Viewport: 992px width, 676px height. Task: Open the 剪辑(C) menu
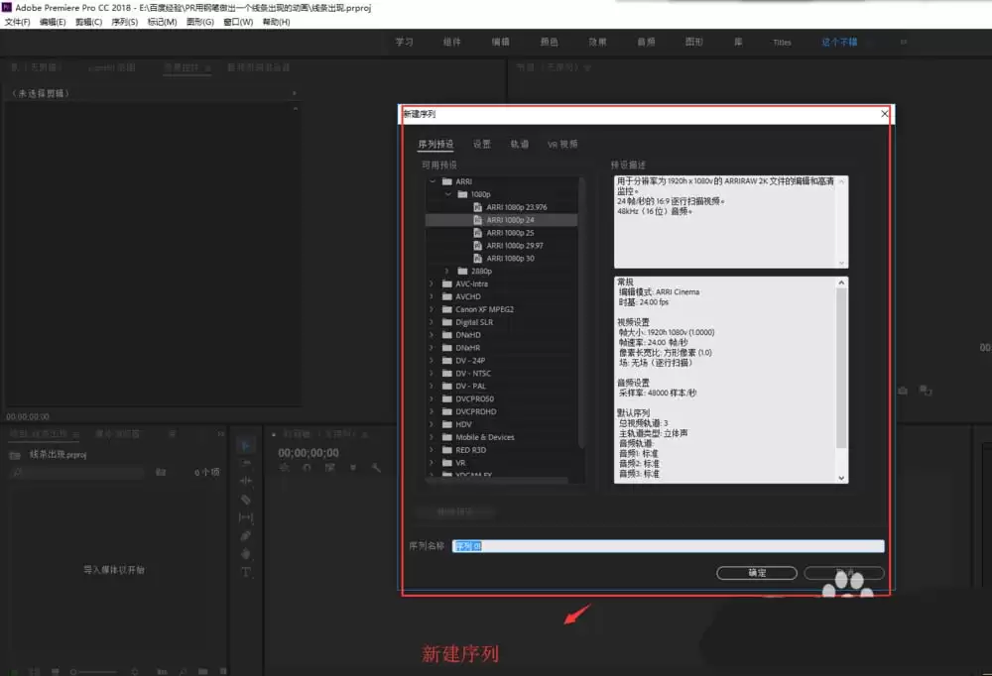88,22
